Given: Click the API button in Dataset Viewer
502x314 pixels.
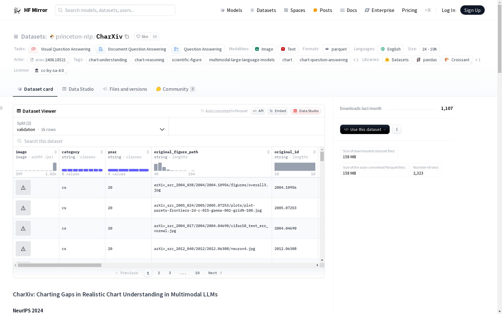Looking at the screenshot, I should 258,111.
